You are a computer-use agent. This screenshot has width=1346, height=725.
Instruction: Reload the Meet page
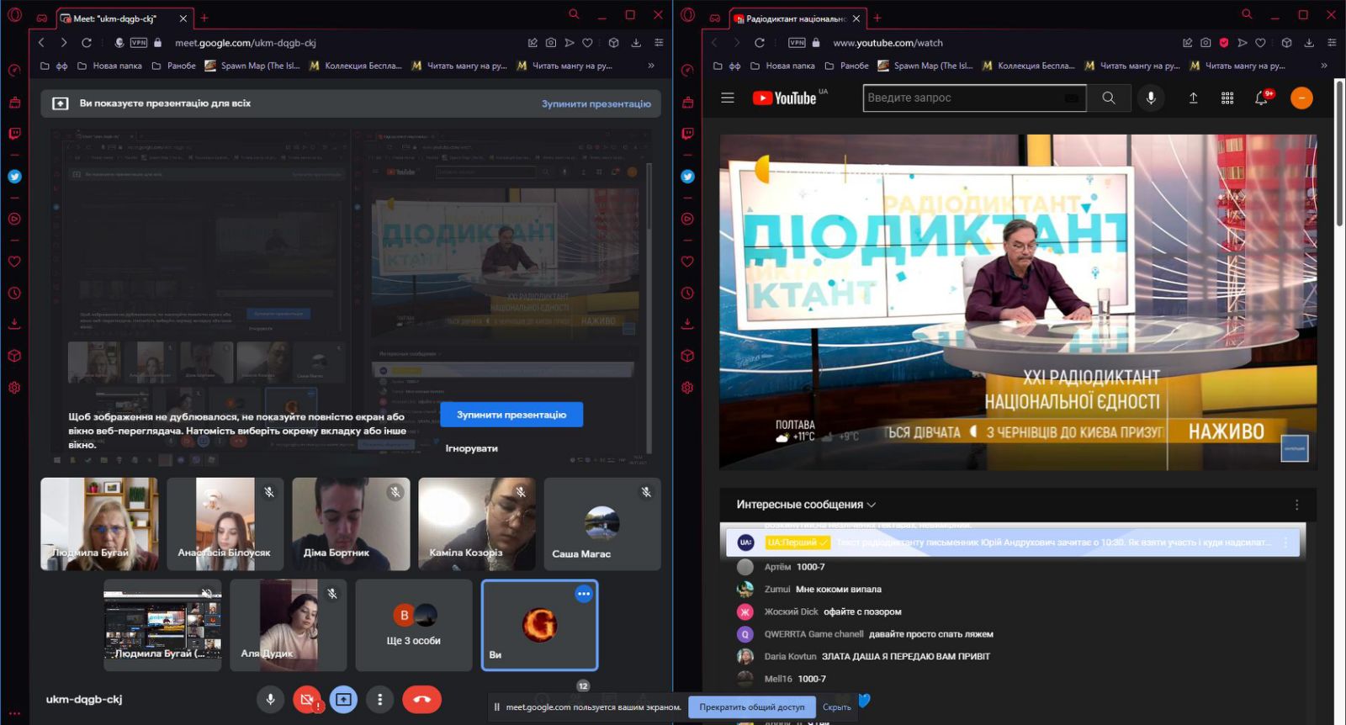pyautogui.click(x=87, y=43)
